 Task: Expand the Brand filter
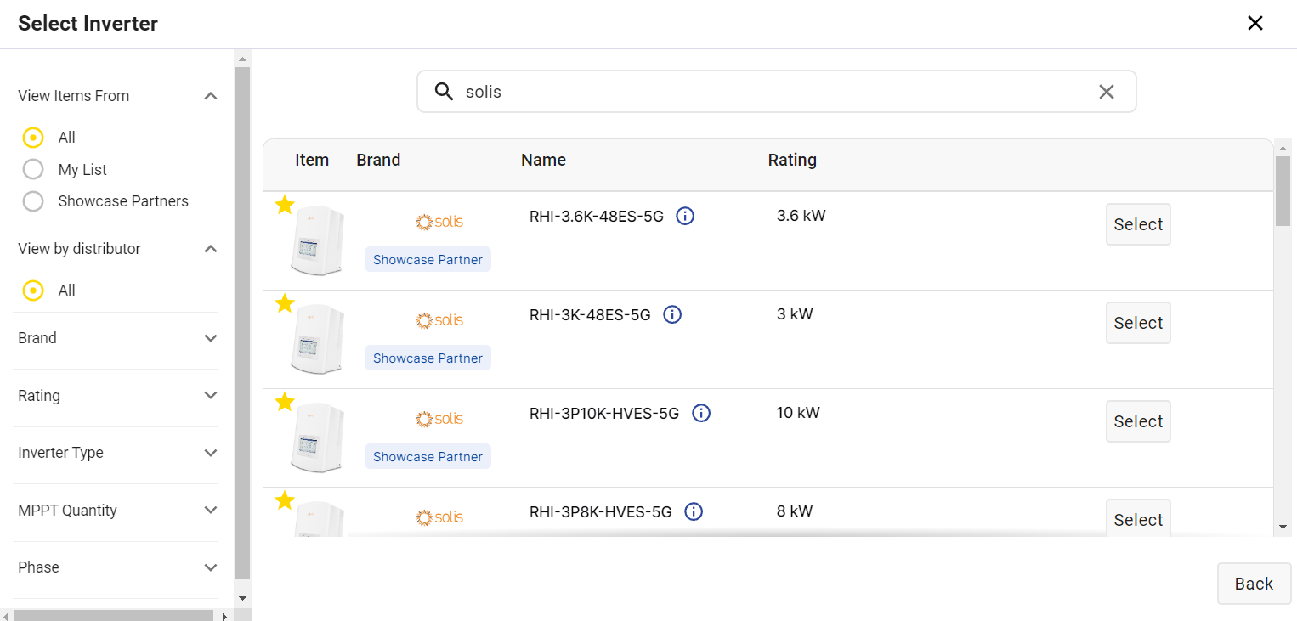coord(211,338)
